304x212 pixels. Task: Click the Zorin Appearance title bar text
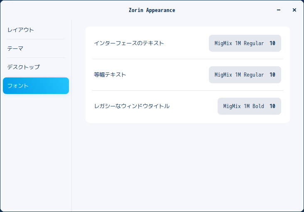point(152,10)
